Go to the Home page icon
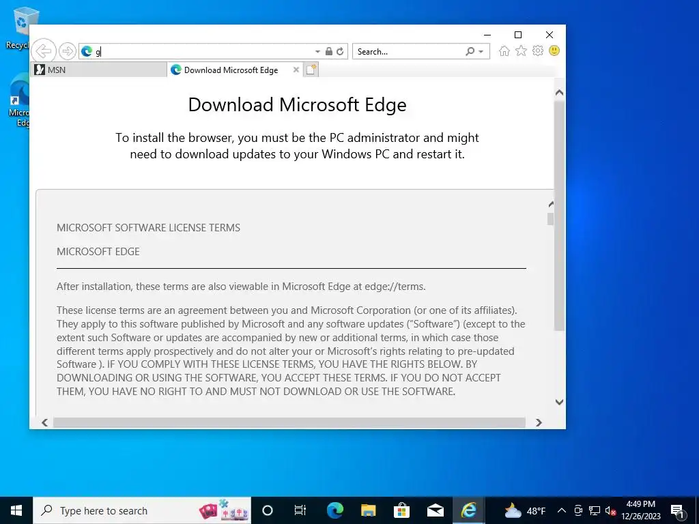 [504, 50]
